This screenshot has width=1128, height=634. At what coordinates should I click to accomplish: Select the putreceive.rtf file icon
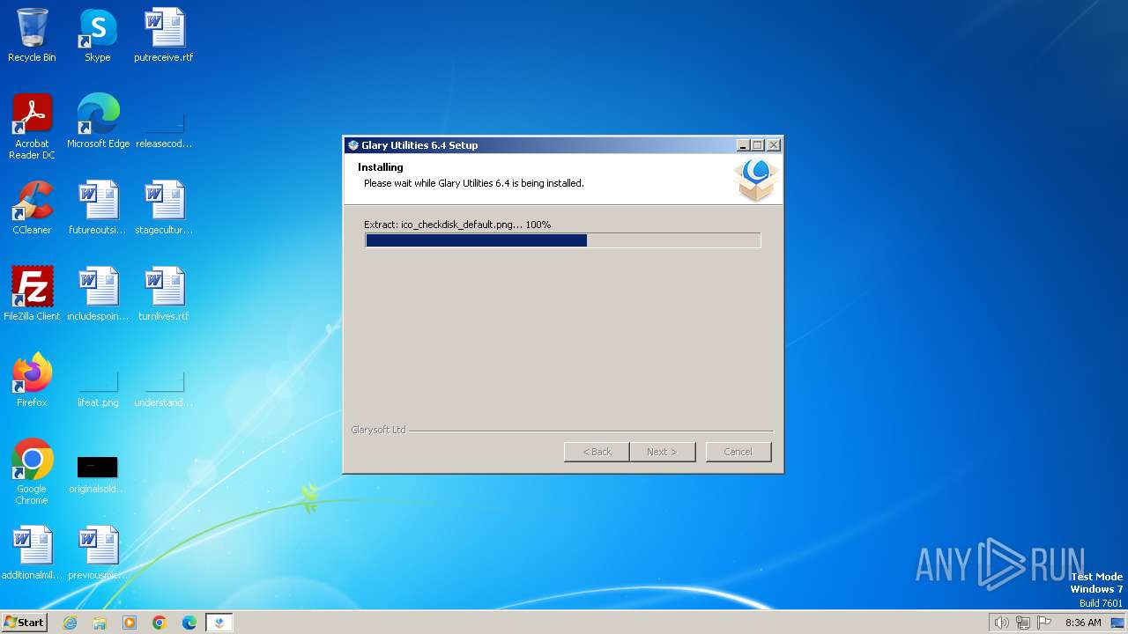pyautogui.click(x=164, y=35)
